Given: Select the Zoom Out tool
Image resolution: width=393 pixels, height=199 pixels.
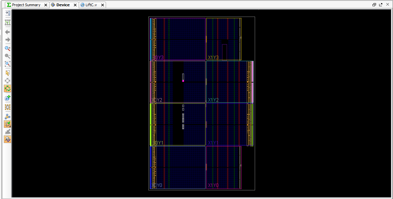Looking at the screenshot, I should [8, 56].
